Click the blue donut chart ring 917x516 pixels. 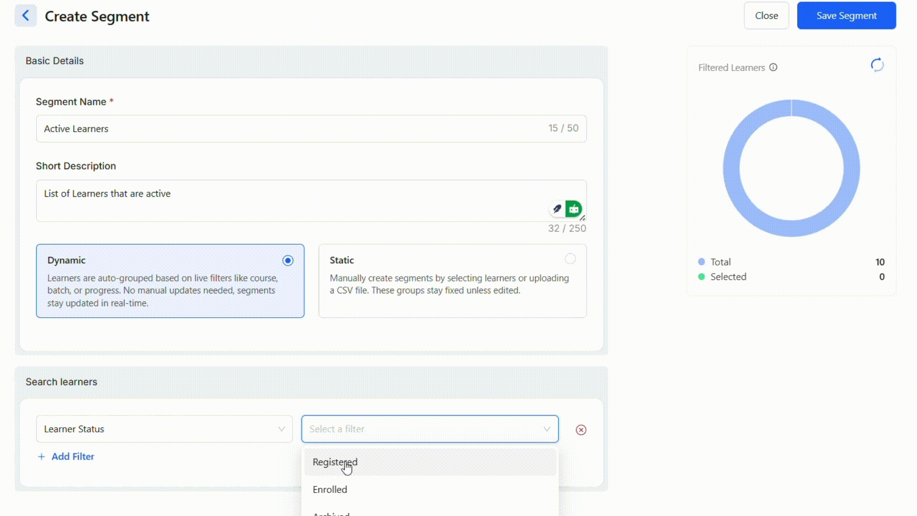coord(731,168)
